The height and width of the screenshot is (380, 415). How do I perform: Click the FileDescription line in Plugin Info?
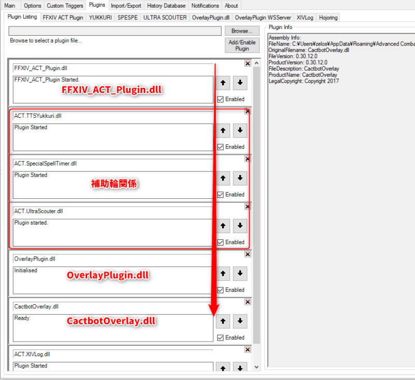coord(304,69)
